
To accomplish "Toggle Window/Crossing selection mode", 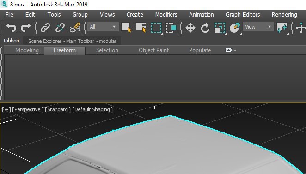I will coord(171,28).
